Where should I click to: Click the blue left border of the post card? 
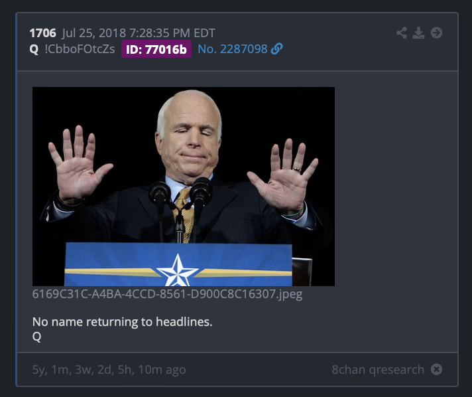(x=17, y=199)
